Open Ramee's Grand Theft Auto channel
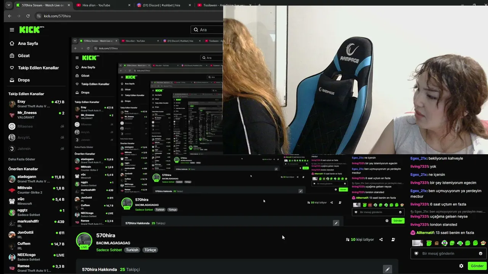This screenshot has height=274, width=488. (x=37, y=268)
